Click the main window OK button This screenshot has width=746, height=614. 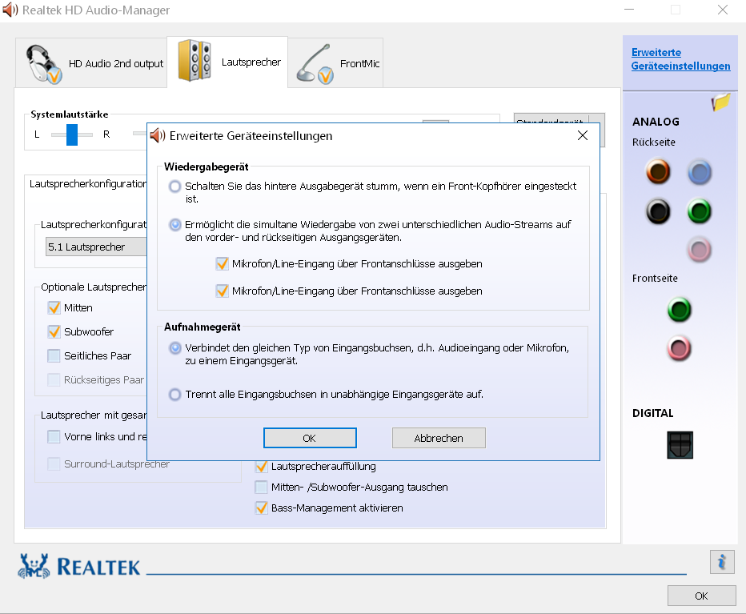pos(701,596)
